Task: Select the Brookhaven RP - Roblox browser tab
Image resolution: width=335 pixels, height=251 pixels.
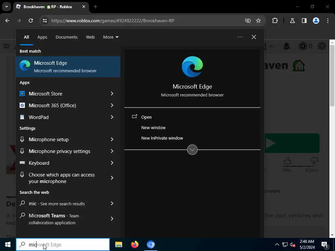Action: (51, 7)
